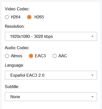The width and height of the screenshot is (102, 109).
Task: Click the EAC3 codec text label
Action: click(40, 56)
